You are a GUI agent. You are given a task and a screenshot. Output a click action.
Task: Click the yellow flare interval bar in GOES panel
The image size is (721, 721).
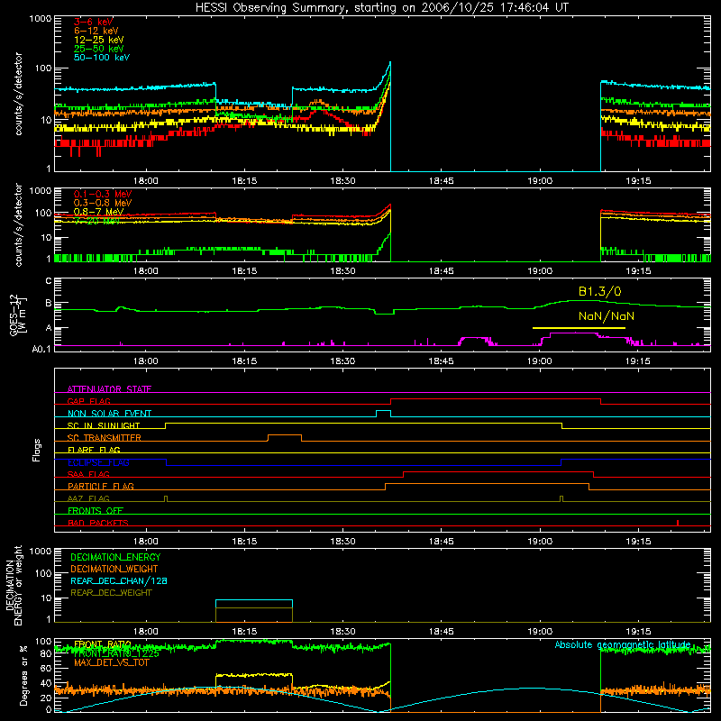[579, 328]
